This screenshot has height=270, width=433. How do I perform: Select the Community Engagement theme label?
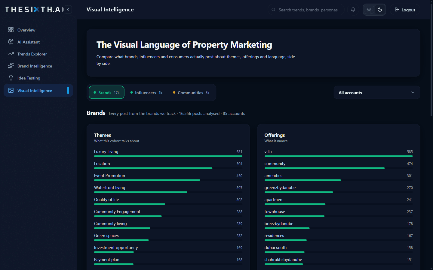click(x=117, y=211)
